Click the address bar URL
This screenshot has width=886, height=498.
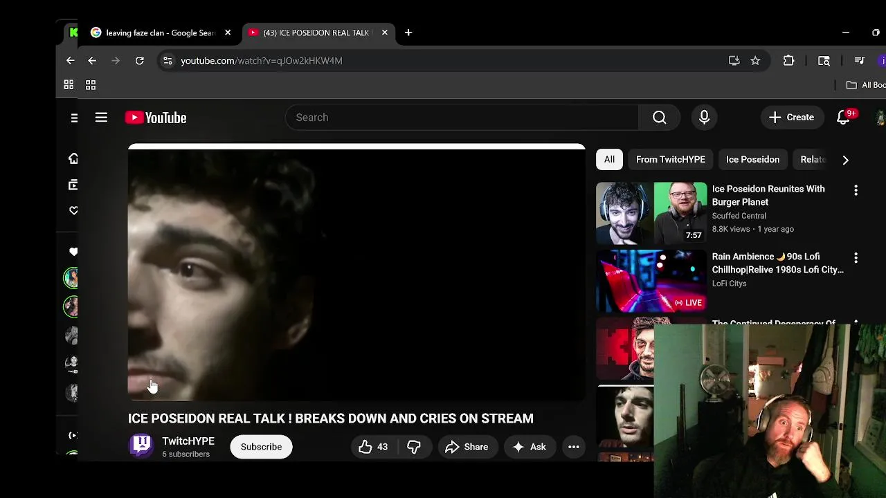click(262, 61)
